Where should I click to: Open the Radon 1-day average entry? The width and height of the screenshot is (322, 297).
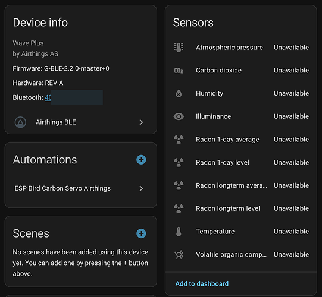tap(241, 140)
